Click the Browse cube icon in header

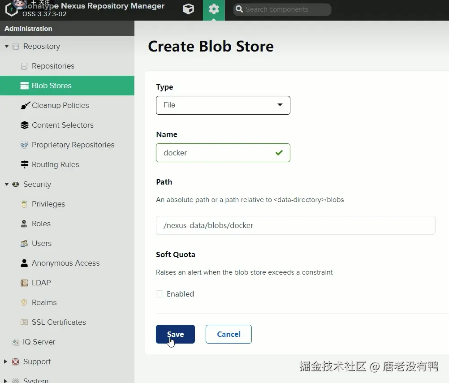tap(189, 9)
